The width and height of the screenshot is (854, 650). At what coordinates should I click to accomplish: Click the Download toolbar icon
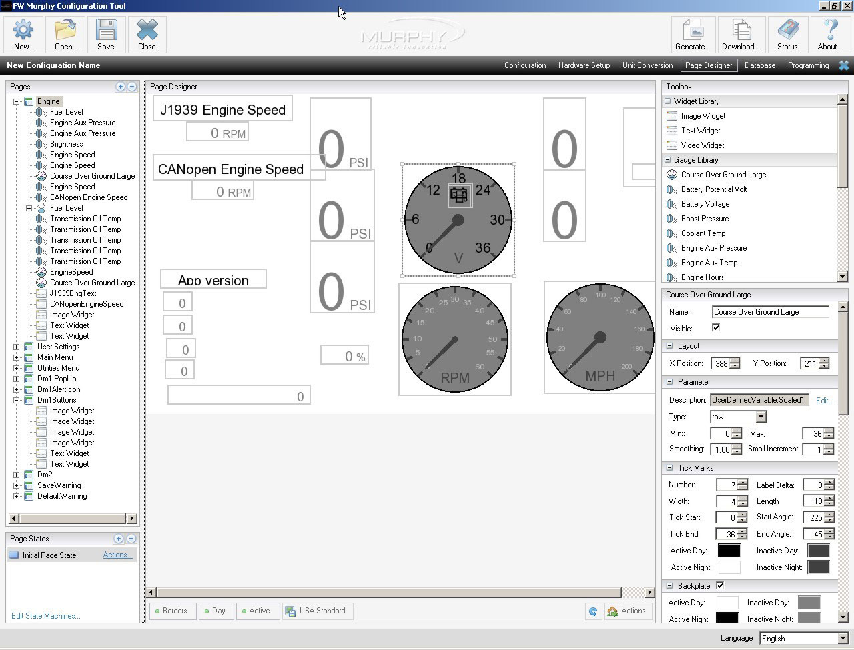[741, 30]
